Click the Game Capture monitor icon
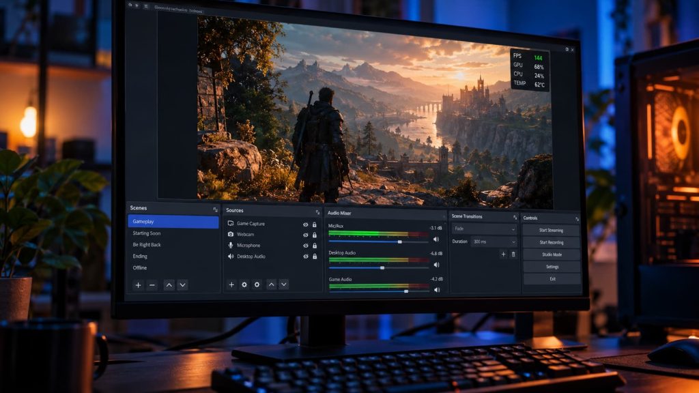The image size is (699, 393). [231, 223]
